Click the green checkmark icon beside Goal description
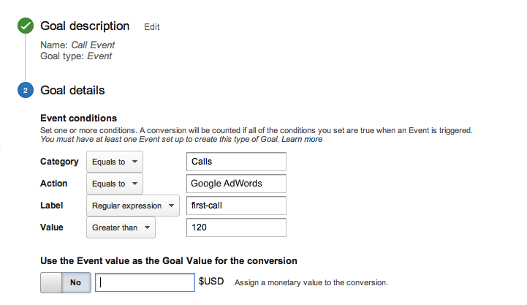This screenshot has width=527, height=305. tap(26, 26)
